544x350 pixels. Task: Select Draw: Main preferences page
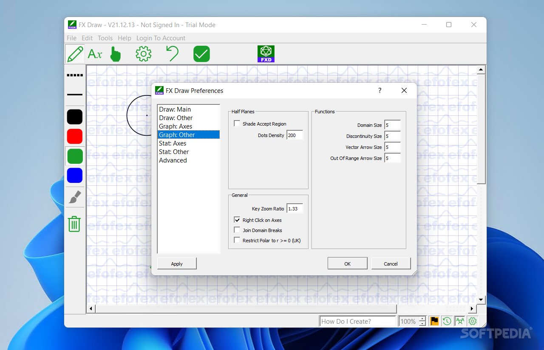[189, 109]
